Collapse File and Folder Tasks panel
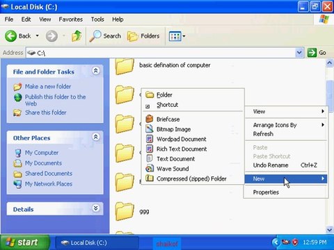The width and height of the screenshot is (334, 250). click(x=96, y=71)
